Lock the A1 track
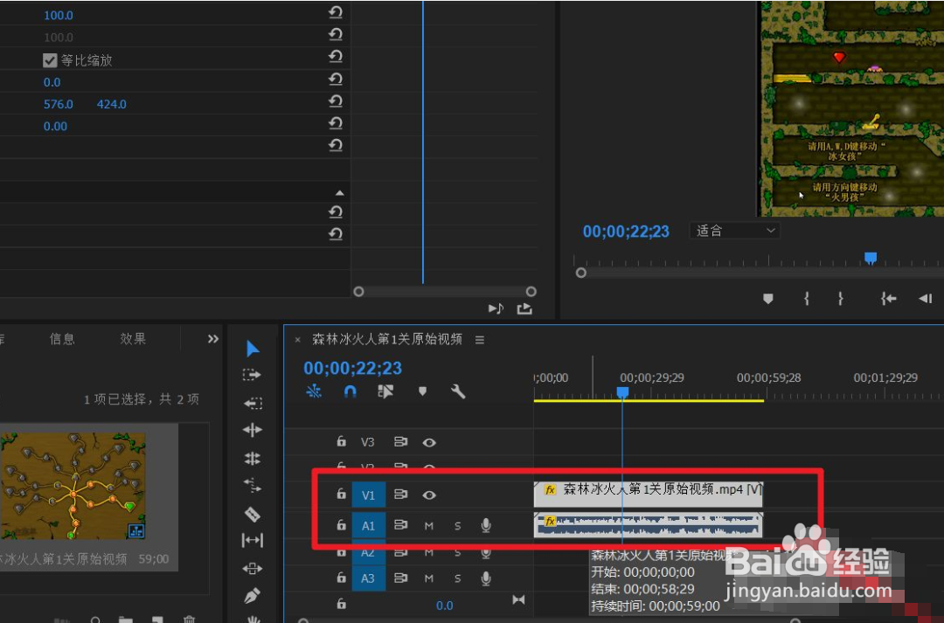This screenshot has width=944, height=623. tap(342, 524)
